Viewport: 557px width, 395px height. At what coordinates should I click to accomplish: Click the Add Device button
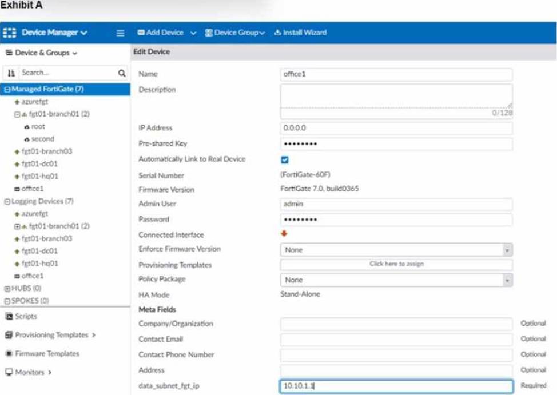pyautogui.click(x=161, y=33)
